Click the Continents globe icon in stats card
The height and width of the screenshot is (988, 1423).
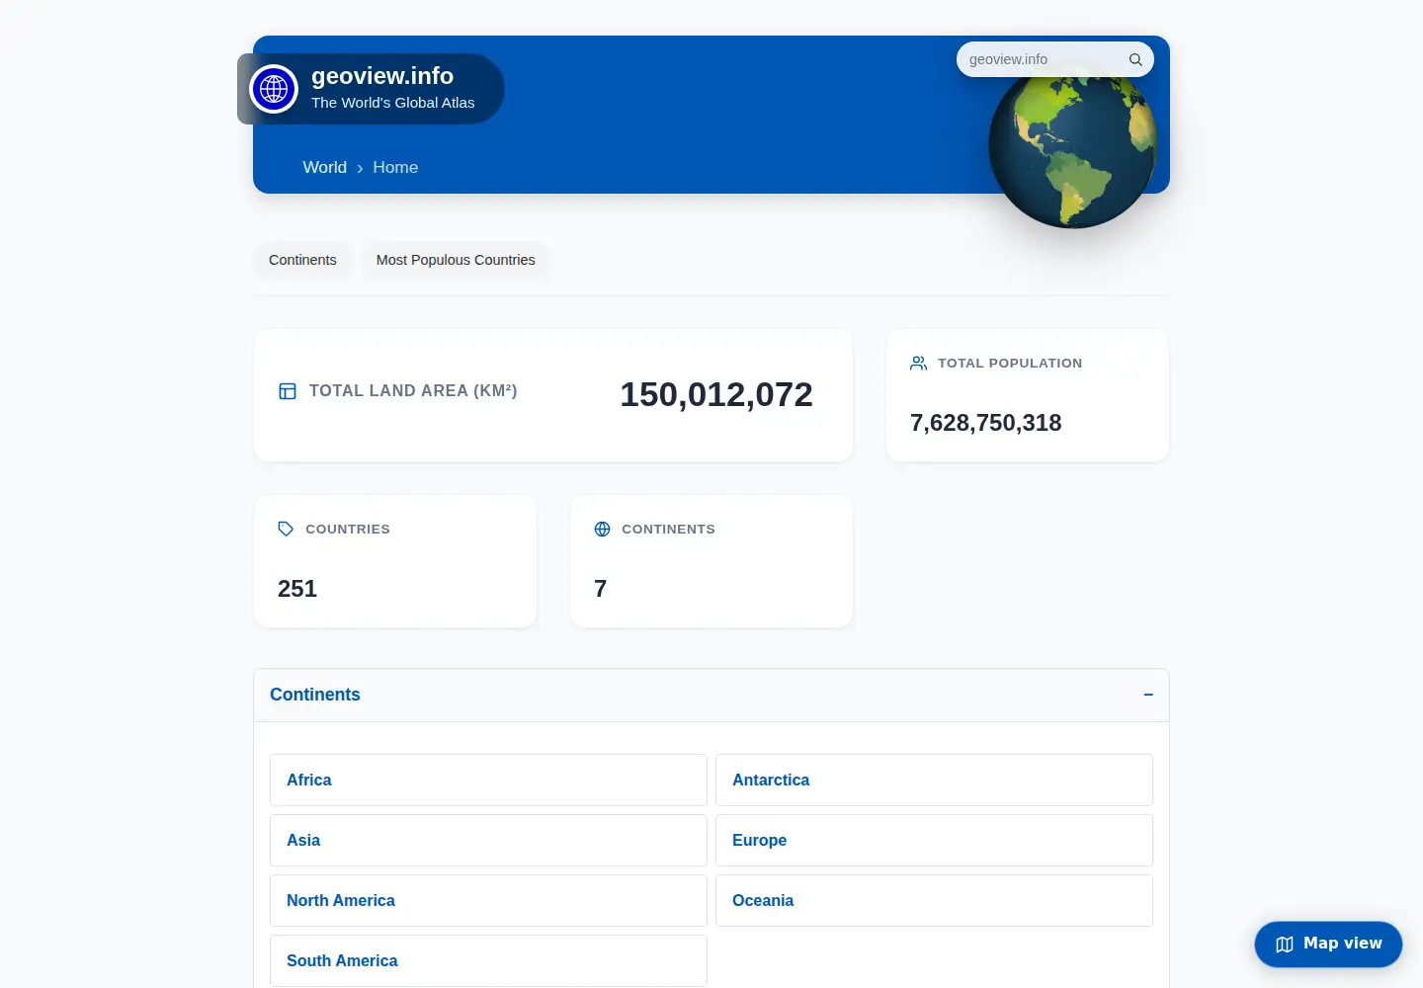(x=602, y=530)
